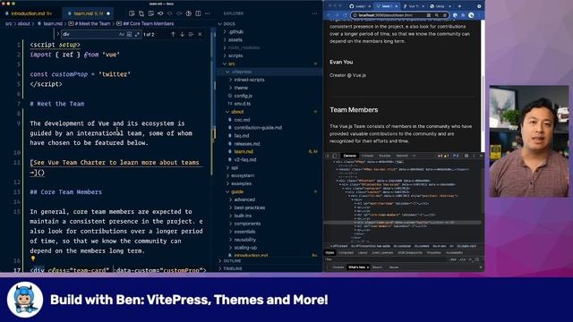
Task: Click the What's New drawer tab
Action: pyautogui.click(x=358, y=267)
